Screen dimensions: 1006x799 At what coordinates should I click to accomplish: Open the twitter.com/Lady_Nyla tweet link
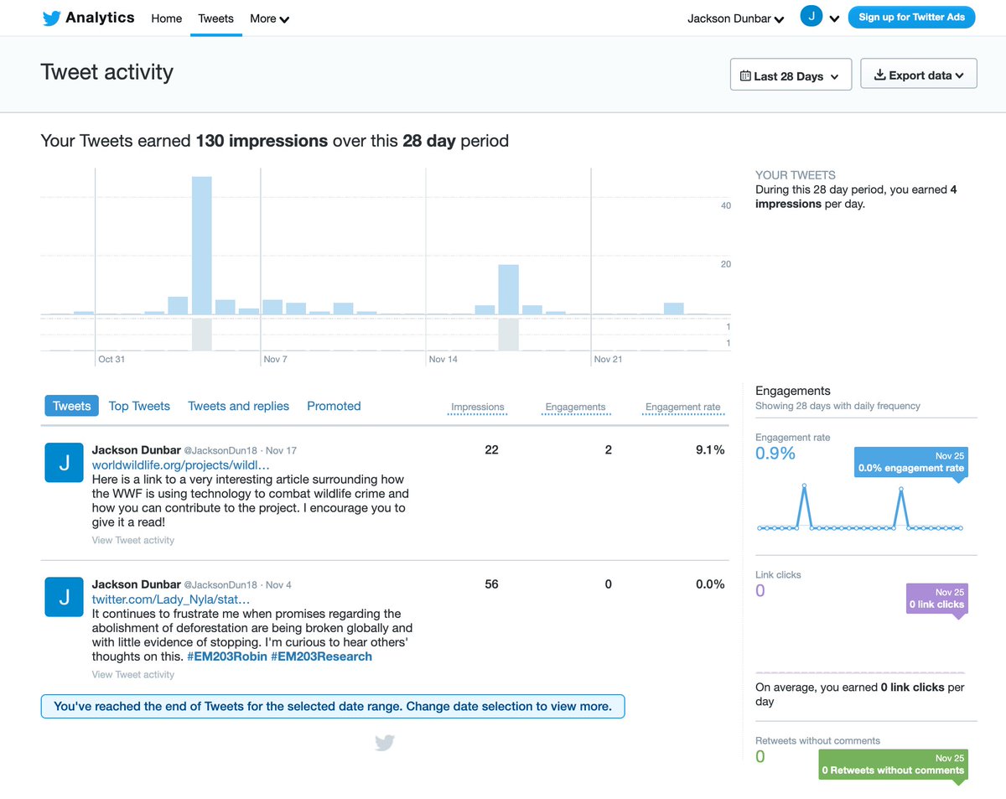(171, 599)
